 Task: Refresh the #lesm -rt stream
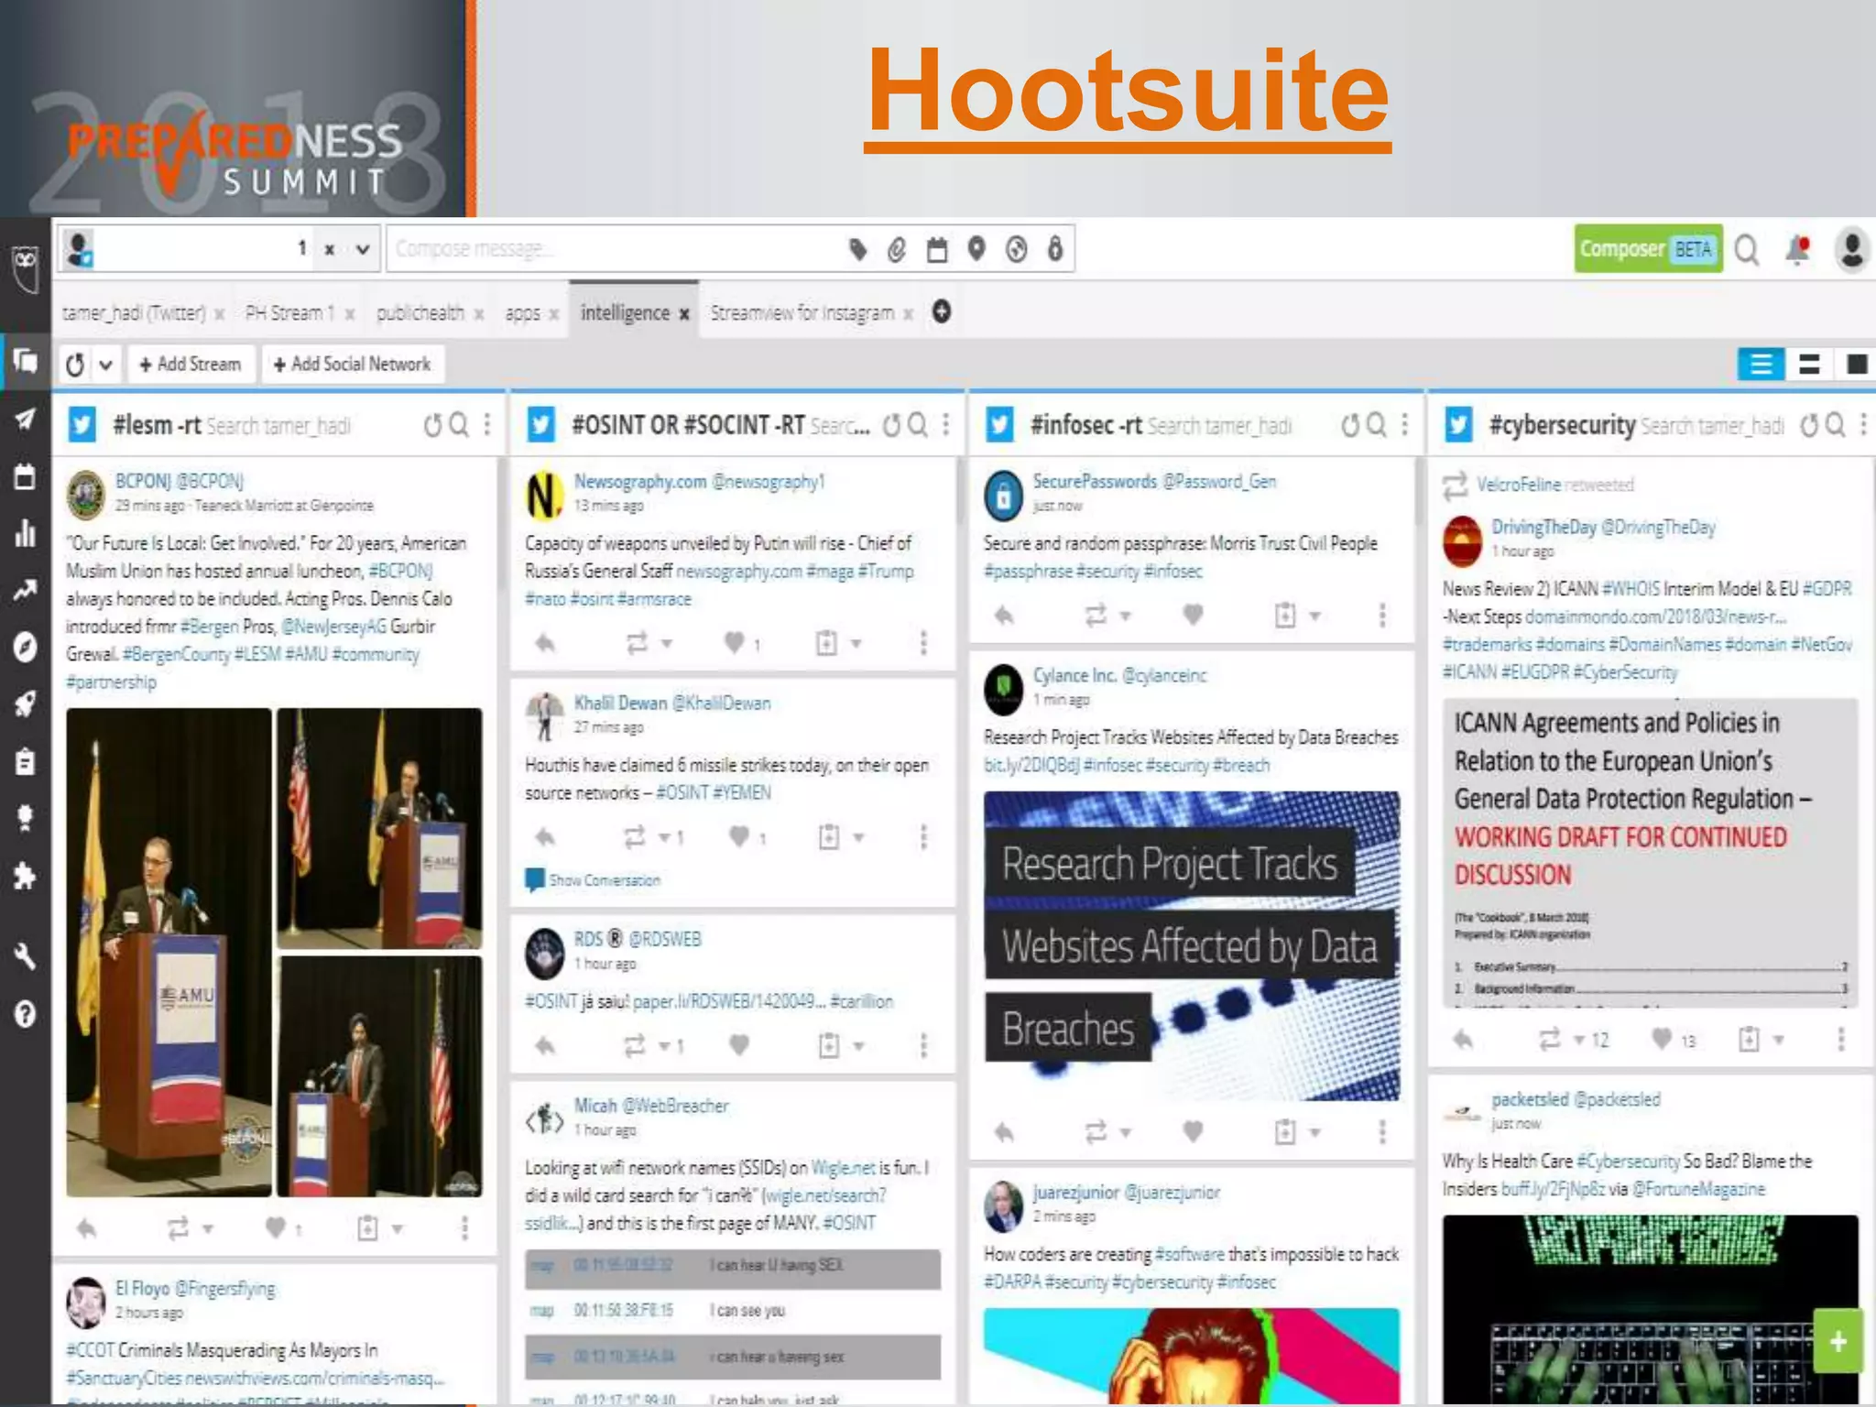point(432,425)
